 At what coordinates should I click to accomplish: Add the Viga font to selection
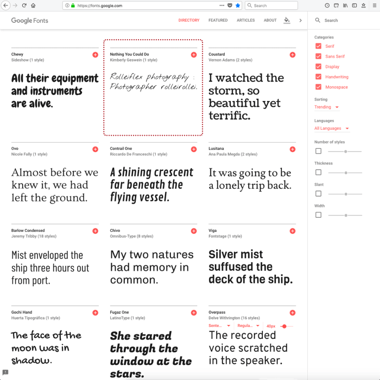point(293,231)
